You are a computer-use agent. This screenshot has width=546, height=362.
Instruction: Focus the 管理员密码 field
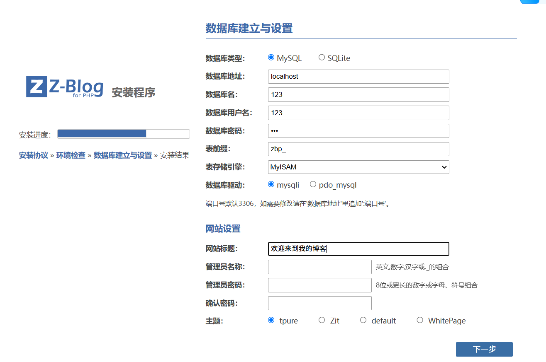click(320, 285)
